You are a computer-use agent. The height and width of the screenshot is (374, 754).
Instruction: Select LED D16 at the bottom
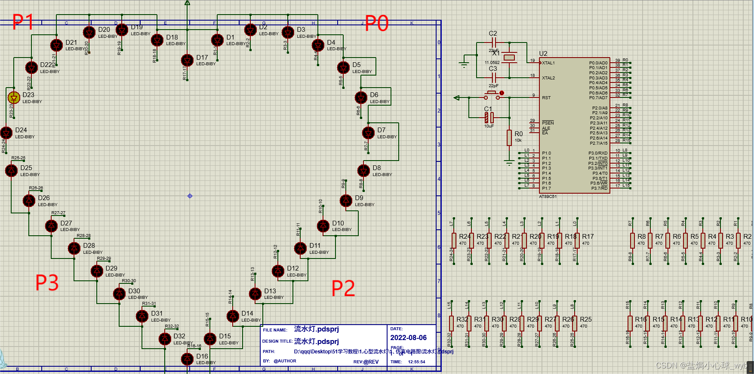pos(187,359)
